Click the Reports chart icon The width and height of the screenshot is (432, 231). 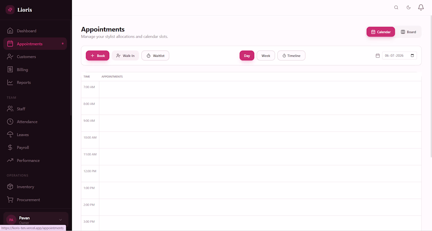tap(10, 82)
